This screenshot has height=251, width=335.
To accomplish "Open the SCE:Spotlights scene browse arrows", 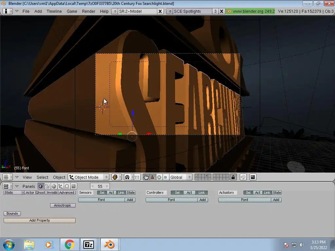I will click(170, 11).
